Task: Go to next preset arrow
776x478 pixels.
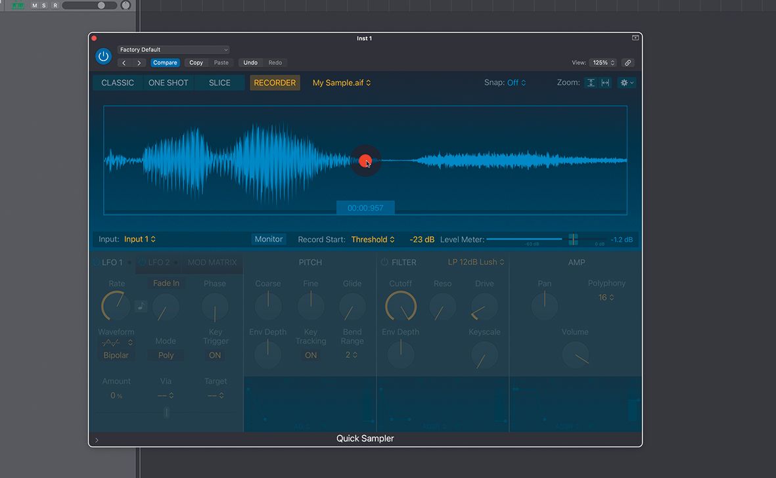Action: click(x=139, y=63)
